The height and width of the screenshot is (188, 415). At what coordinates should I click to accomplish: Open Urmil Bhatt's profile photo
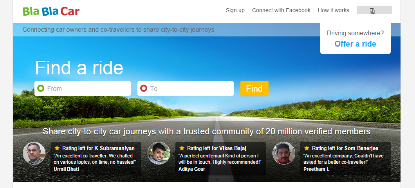pyautogui.click(x=34, y=153)
